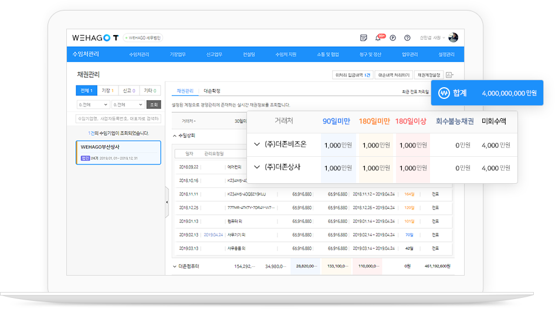Viewport: 555px width, 309px height.
Task: Click the WEHAGO 세무법인 company badge
Action: pyautogui.click(x=143, y=38)
